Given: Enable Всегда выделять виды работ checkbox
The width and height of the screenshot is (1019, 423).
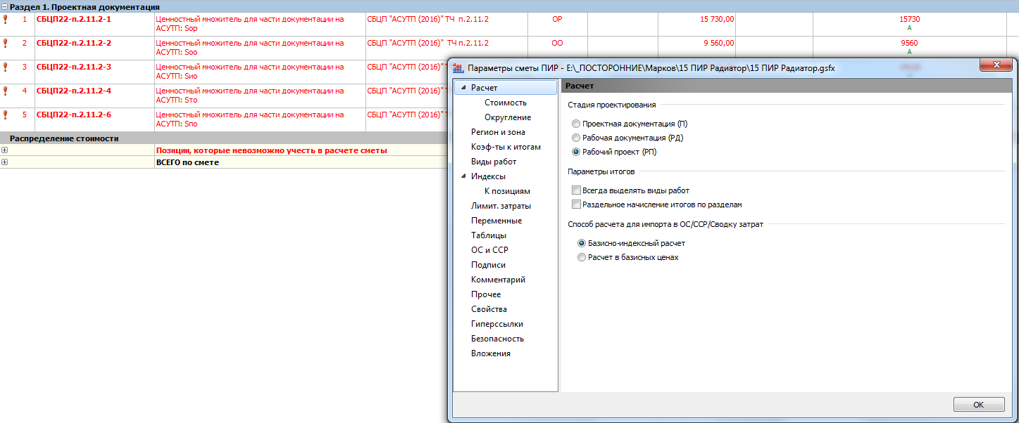Looking at the screenshot, I should tap(577, 190).
